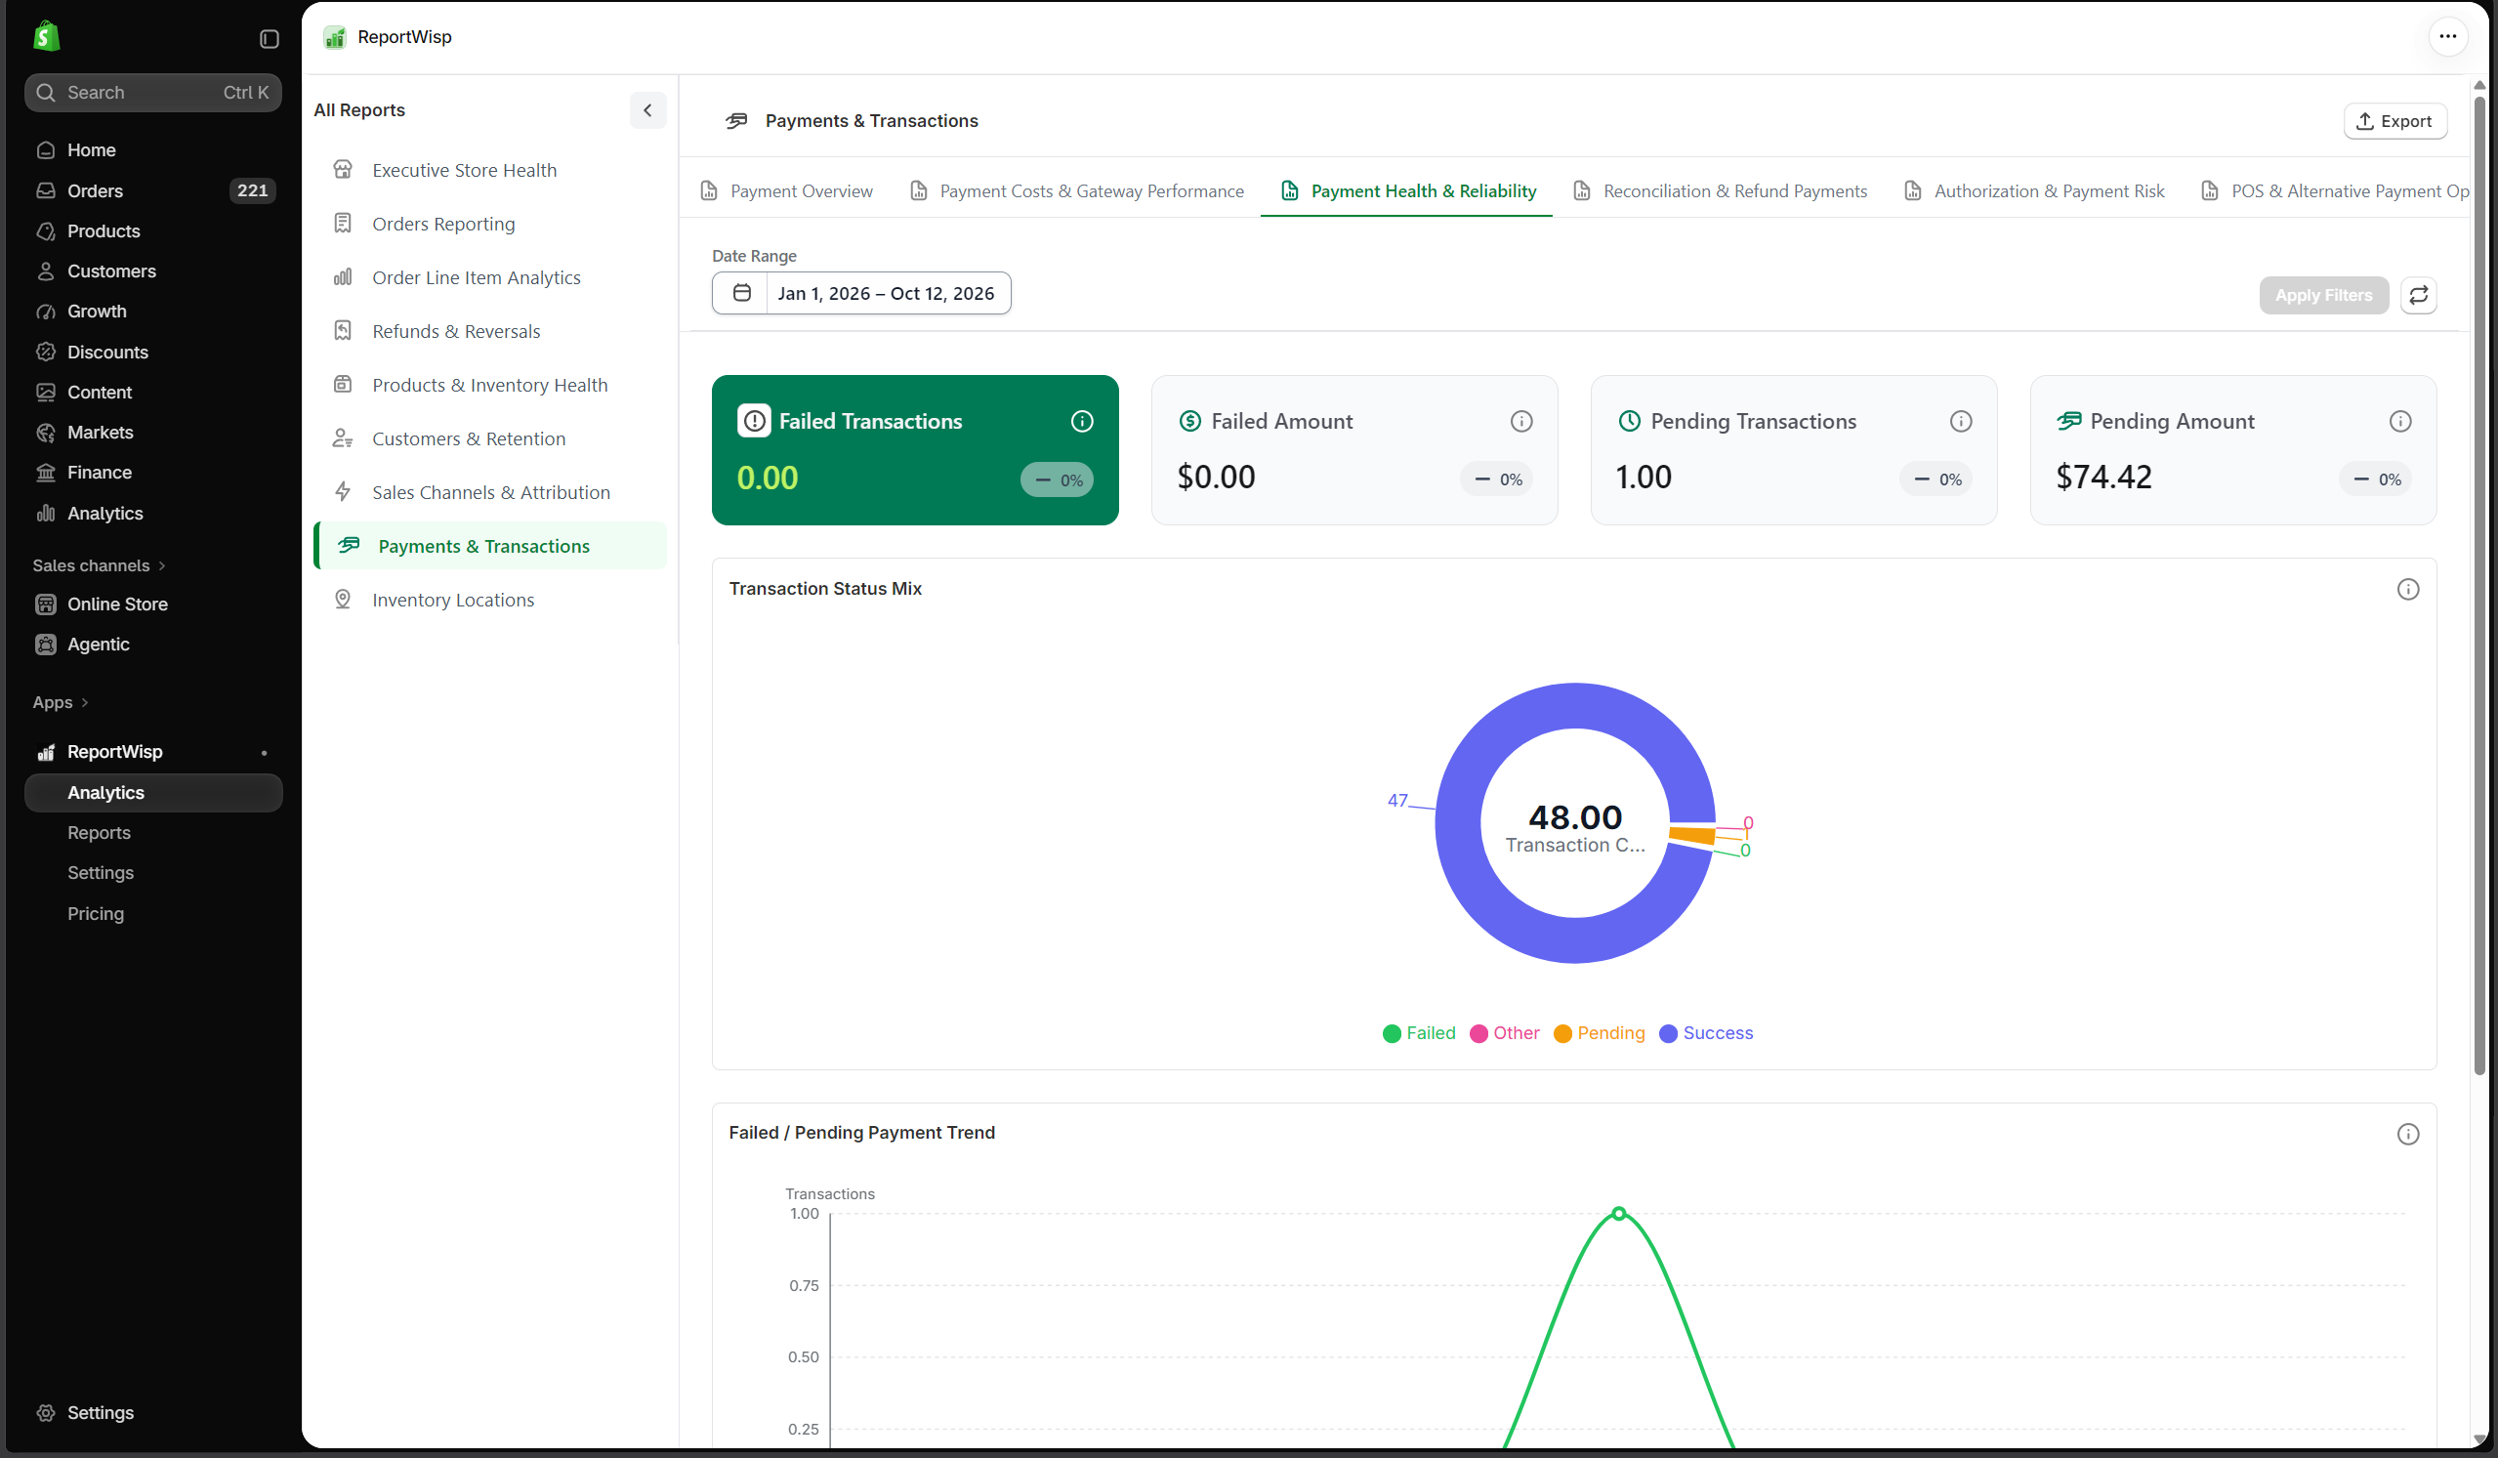
Task: Open Failed / Pending Payment Trend info icon
Action: 2407,1133
